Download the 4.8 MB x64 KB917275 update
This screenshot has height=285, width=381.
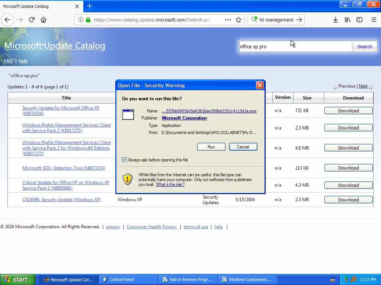[348, 148]
